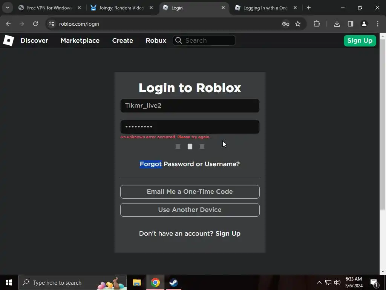386x290 pixels.
Task: Open saved passwords key icon
Action: [x=286, y=24]
